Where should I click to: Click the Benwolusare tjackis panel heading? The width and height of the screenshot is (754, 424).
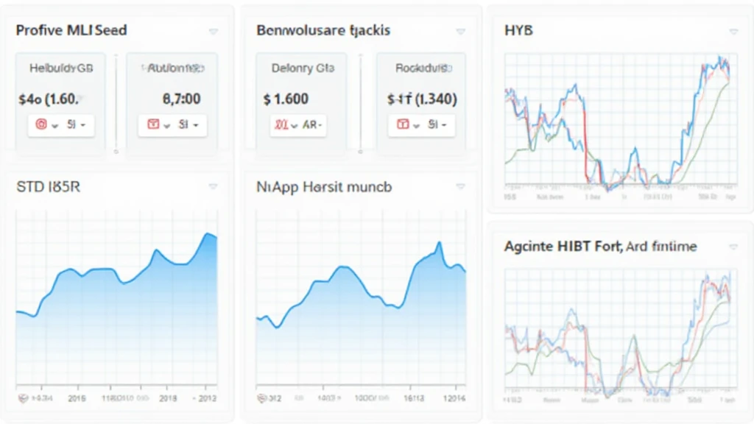[323, 30]
